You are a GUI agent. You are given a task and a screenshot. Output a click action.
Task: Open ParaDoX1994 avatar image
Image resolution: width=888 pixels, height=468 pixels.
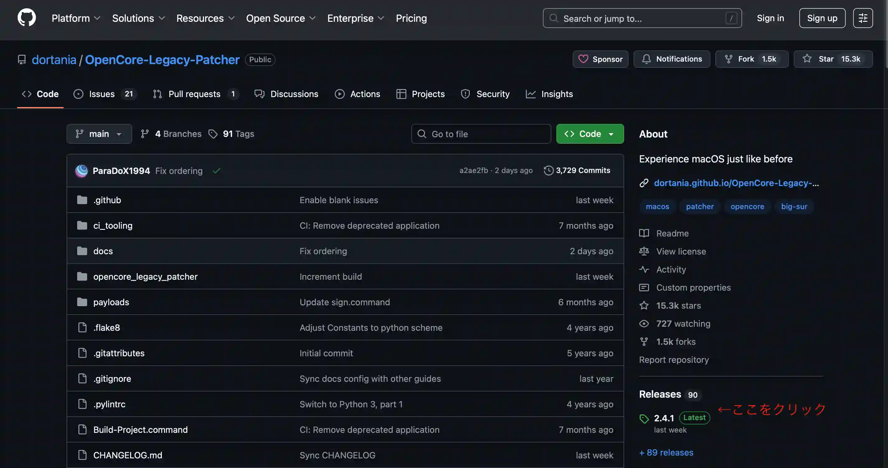(x=82, y=171)
